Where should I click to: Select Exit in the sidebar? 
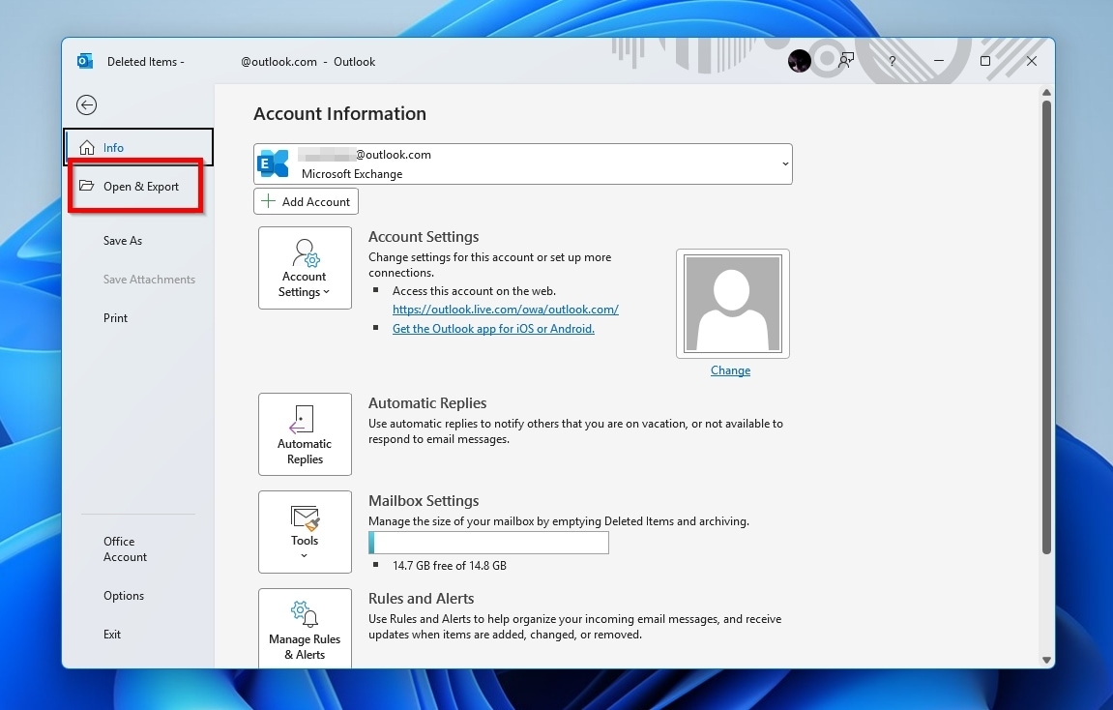(x=112, y=635)
